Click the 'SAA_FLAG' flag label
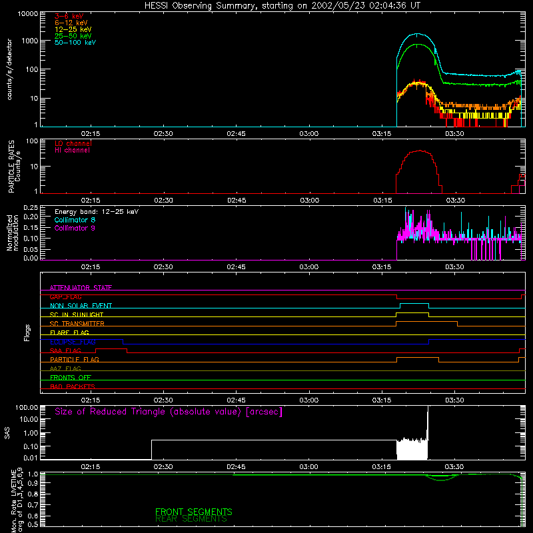533x533 pixels. (65, 350)
